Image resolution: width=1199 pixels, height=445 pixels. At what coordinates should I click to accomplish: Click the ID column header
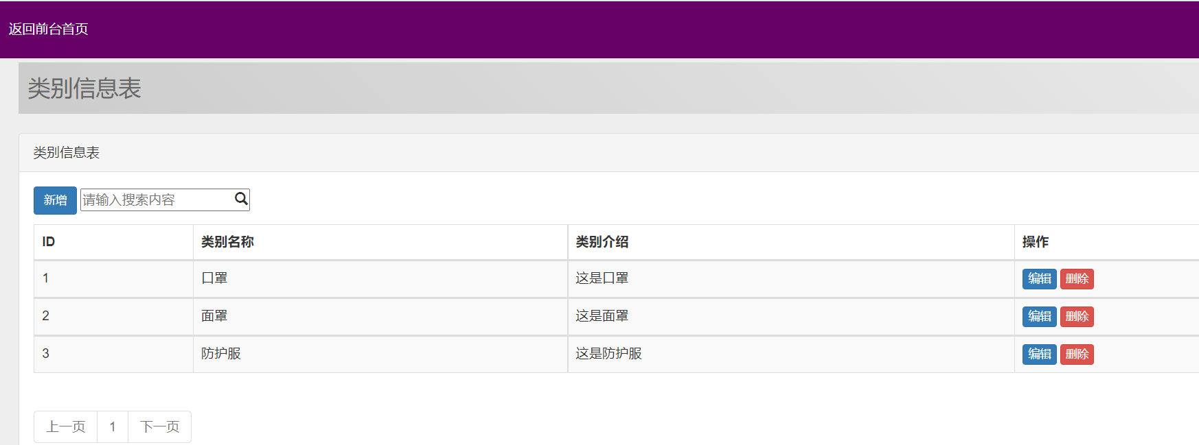tap(49, 242)
